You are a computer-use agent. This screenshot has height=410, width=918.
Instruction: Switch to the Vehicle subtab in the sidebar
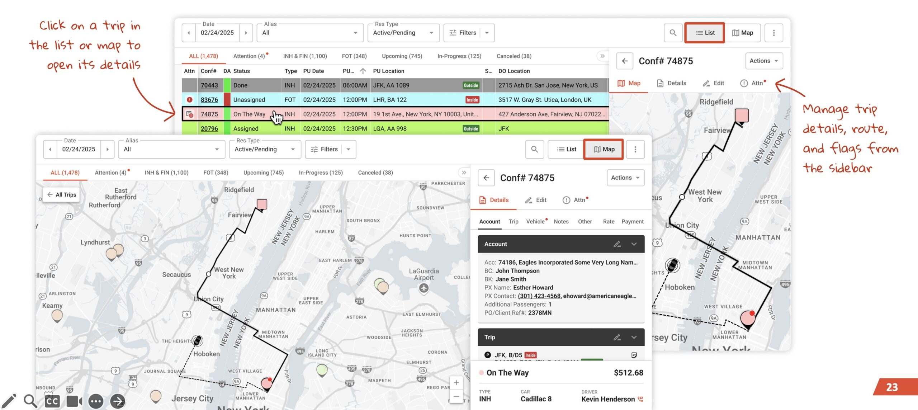click(535, 222)
